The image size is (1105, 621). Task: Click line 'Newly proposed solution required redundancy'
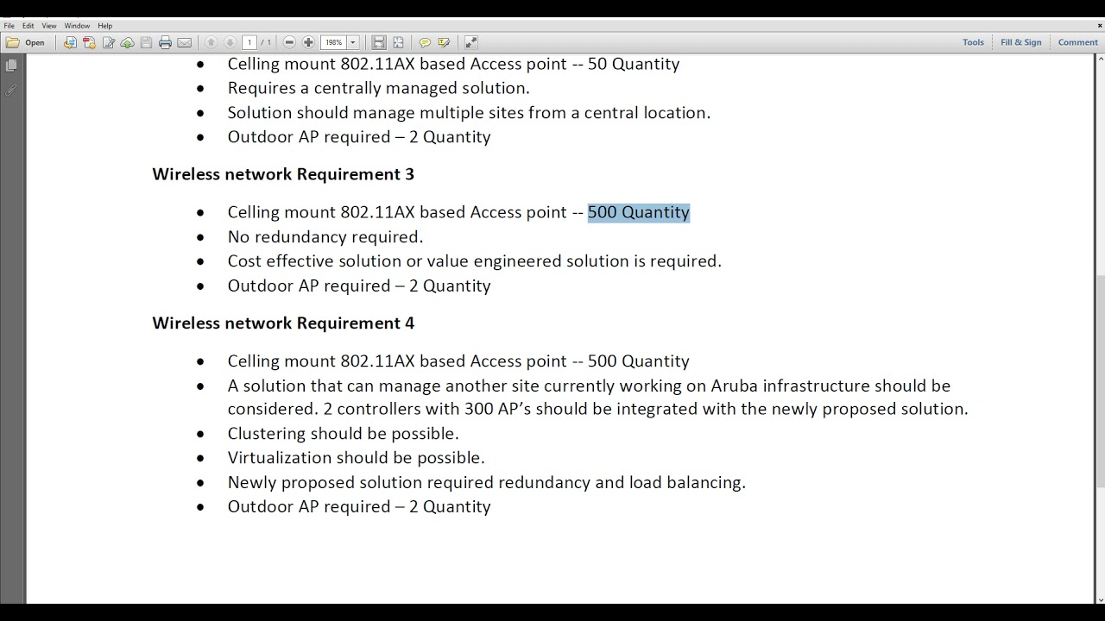487,483
